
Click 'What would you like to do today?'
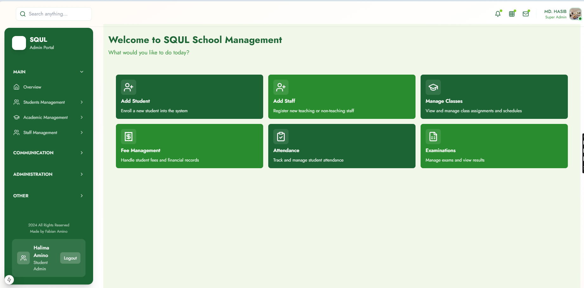(x=149, y=52)
